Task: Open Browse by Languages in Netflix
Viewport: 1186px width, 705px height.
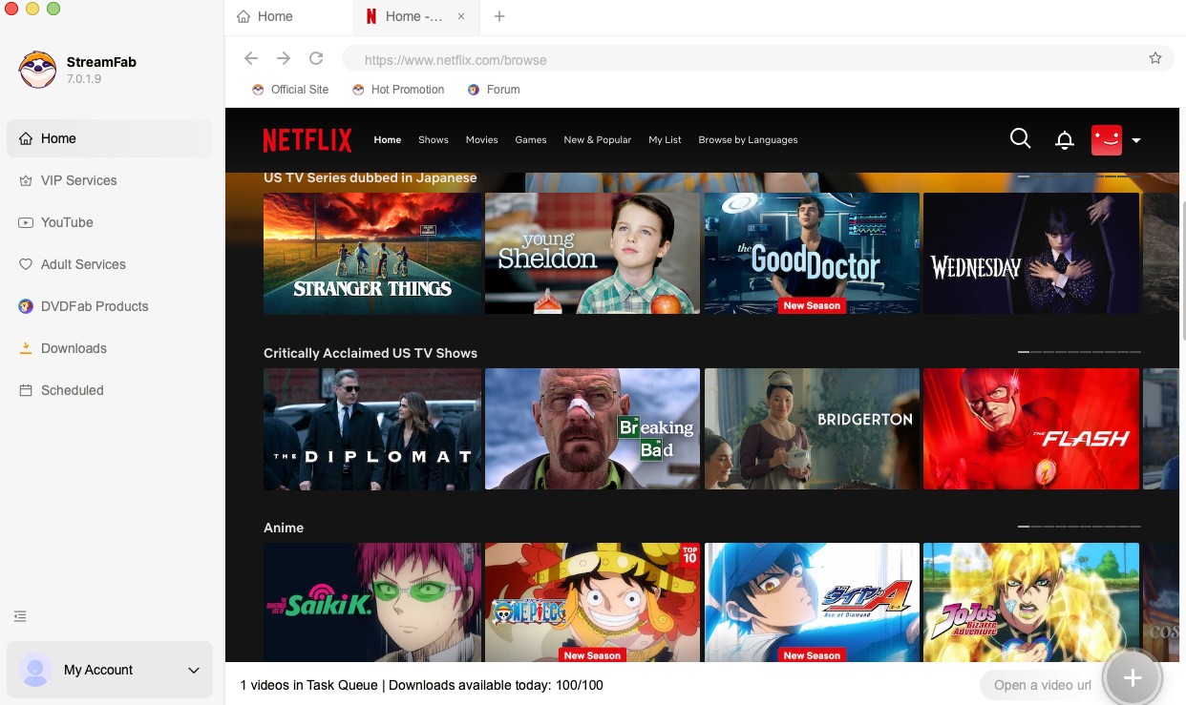Action: click(x=748, y=139)
